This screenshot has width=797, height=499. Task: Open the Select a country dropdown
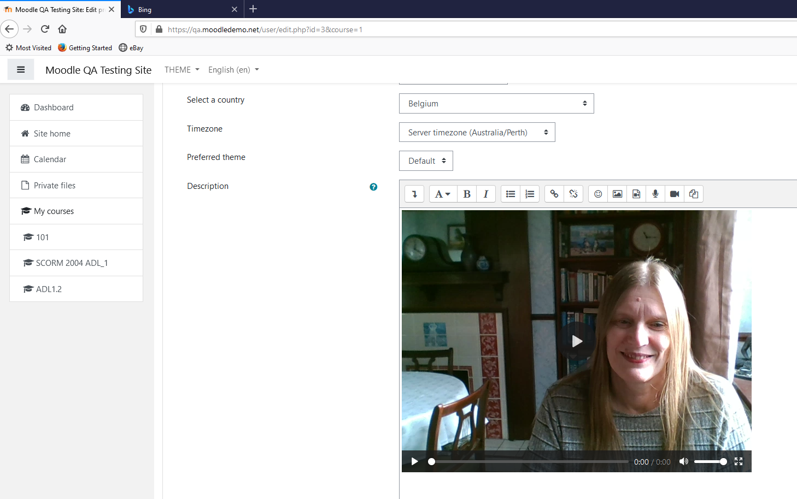click(496, 104)
